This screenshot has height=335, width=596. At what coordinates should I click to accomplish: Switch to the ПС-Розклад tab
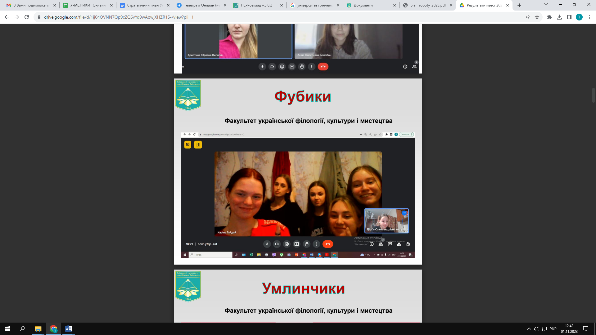pyautogui.click(x=256, y=5)
